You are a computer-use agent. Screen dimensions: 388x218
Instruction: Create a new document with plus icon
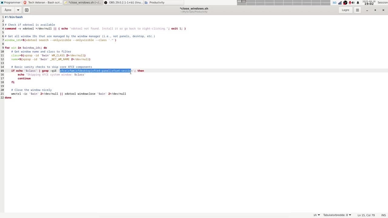(27, 10)
